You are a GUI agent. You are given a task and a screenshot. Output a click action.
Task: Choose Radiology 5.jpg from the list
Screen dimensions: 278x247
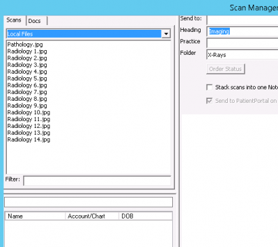click(27, 78)
